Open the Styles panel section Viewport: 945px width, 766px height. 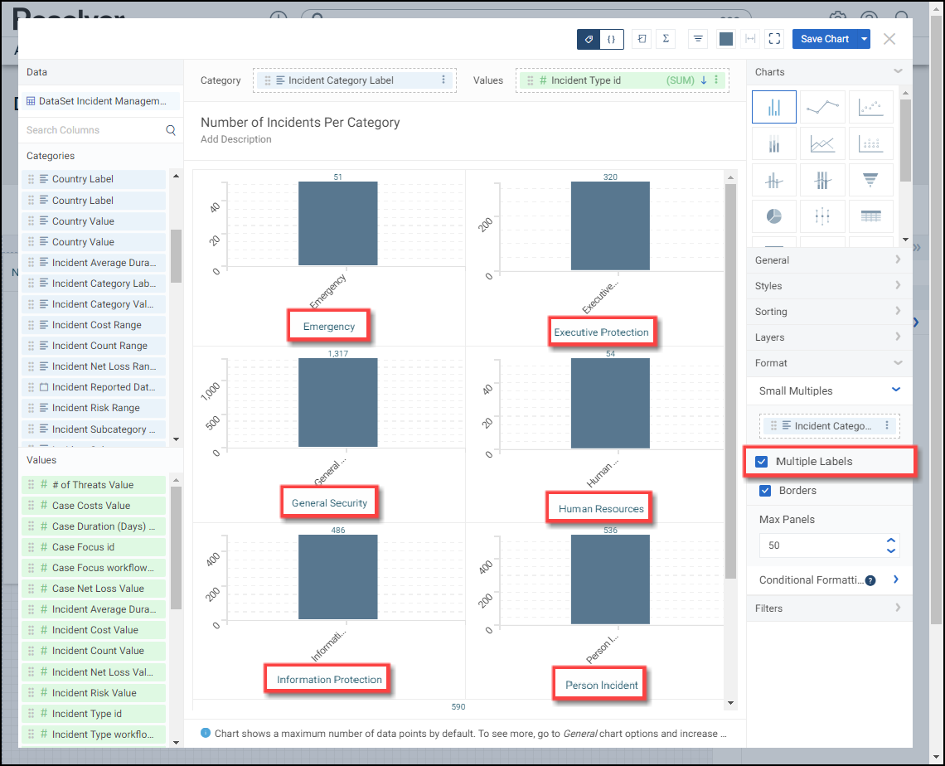tap(829, 286)
